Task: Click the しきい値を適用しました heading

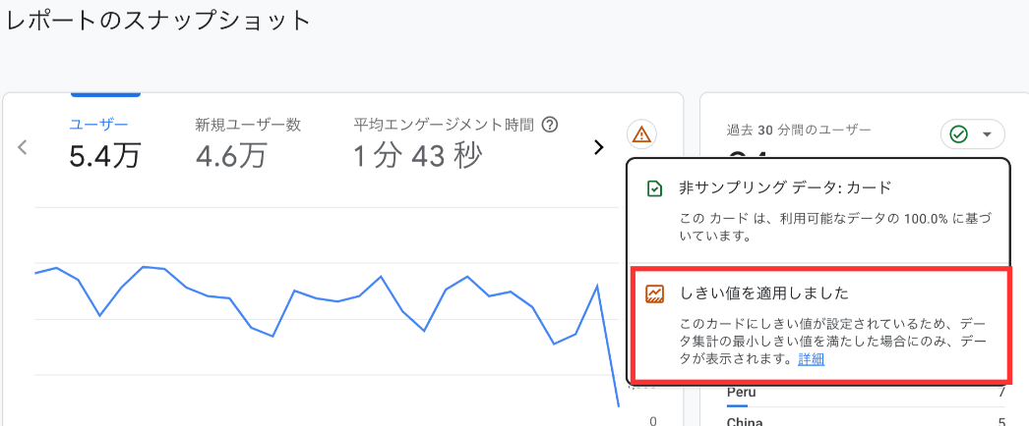Action: (x=763, y=293)
